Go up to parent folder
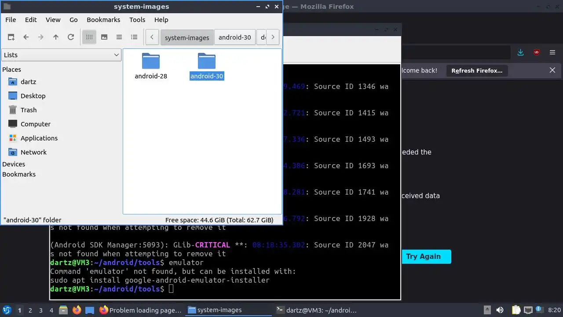This screenshot has width=563, height=317. (x=56, y=37)
